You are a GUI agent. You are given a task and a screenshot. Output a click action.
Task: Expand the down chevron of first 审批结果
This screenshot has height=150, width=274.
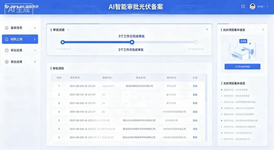click(x=35, y=50)
